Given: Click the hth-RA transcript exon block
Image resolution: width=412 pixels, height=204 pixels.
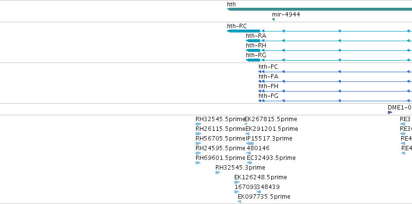Looking at the screenshot, I should [x=253, y=41].
